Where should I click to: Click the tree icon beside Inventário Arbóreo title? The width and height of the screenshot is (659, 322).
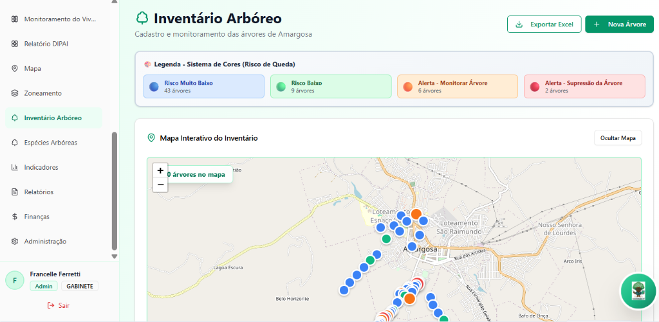(142, 19)
